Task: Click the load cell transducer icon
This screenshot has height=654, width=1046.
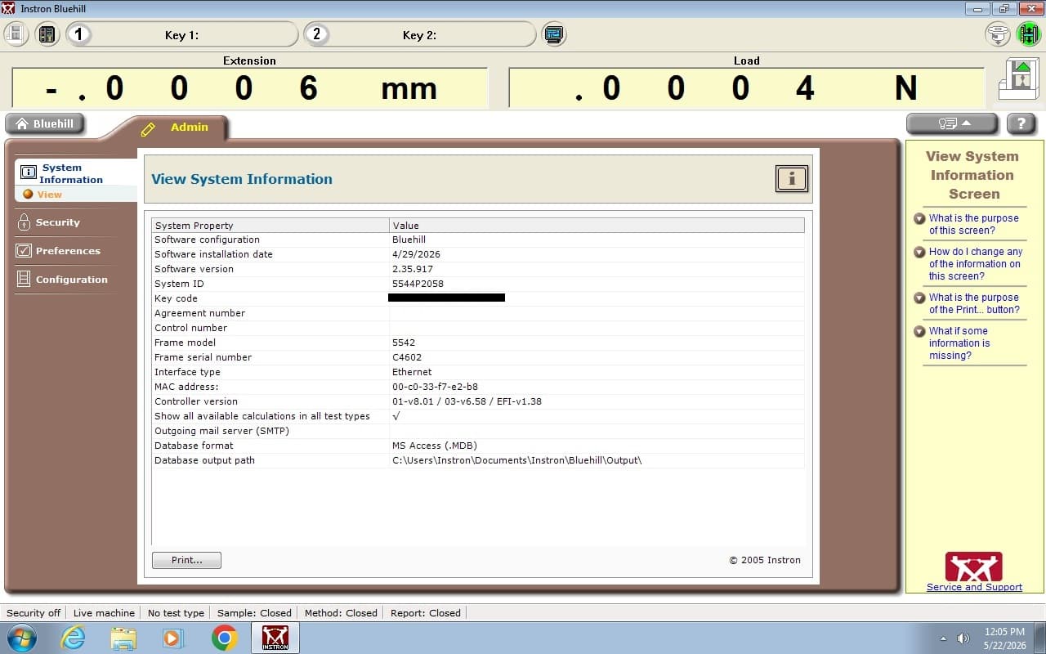Action: tap(997, 34)
